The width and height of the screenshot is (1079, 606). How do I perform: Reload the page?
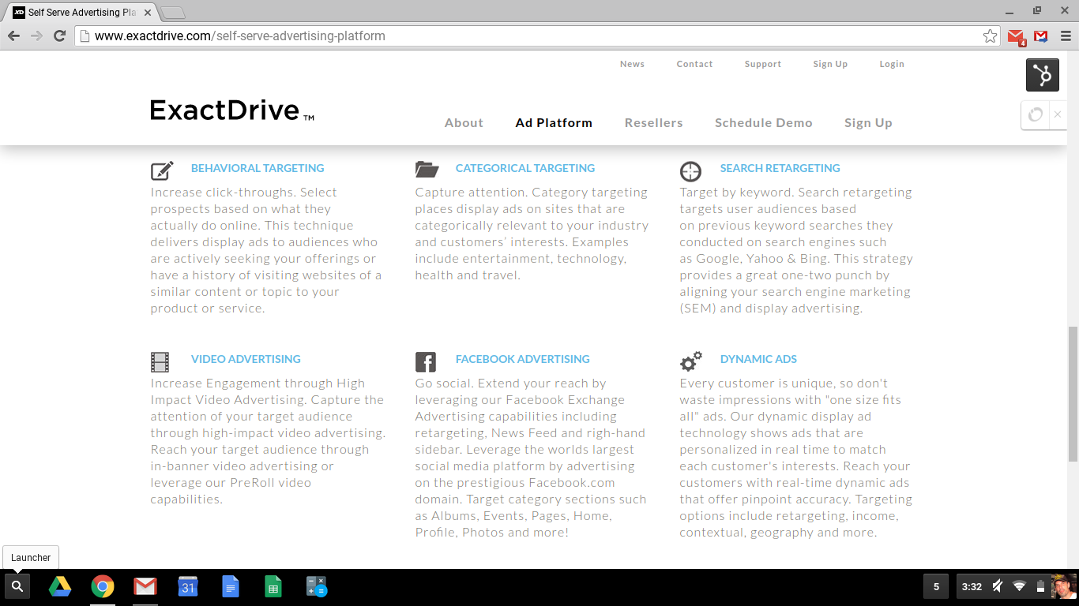pos(59,36)
